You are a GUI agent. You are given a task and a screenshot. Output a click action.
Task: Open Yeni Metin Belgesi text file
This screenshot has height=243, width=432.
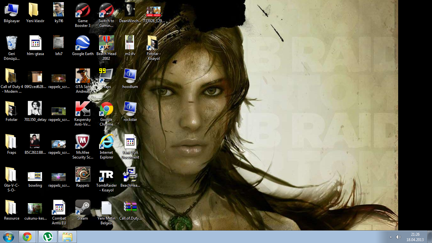106,212
